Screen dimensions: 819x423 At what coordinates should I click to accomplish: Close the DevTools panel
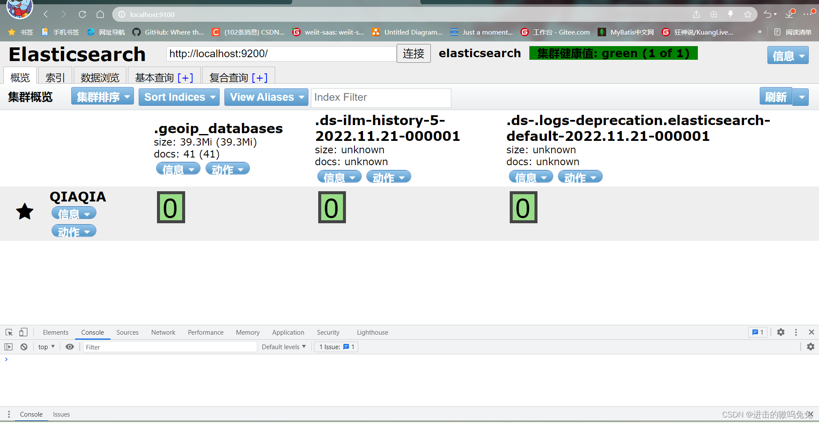click(x=811, y=332)
